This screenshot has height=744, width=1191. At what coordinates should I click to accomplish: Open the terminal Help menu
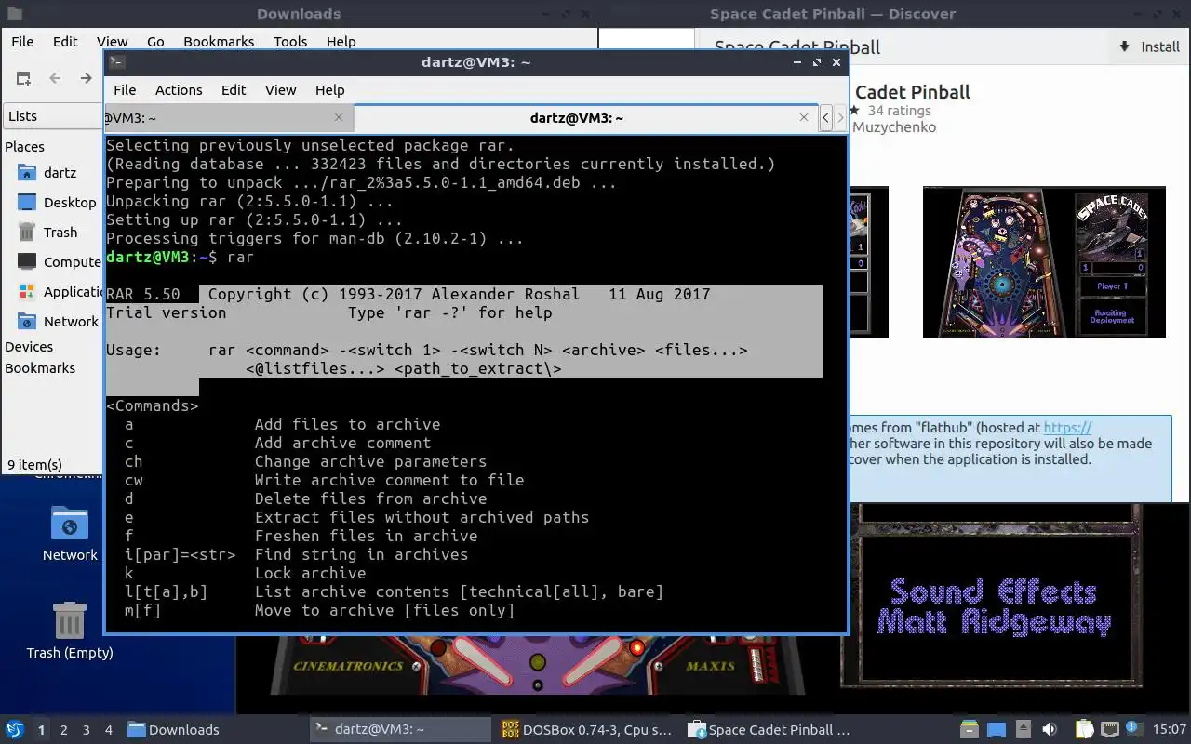point(329,90)
